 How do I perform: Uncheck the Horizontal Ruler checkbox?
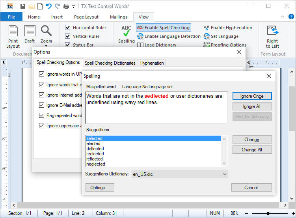pos(68,28)
